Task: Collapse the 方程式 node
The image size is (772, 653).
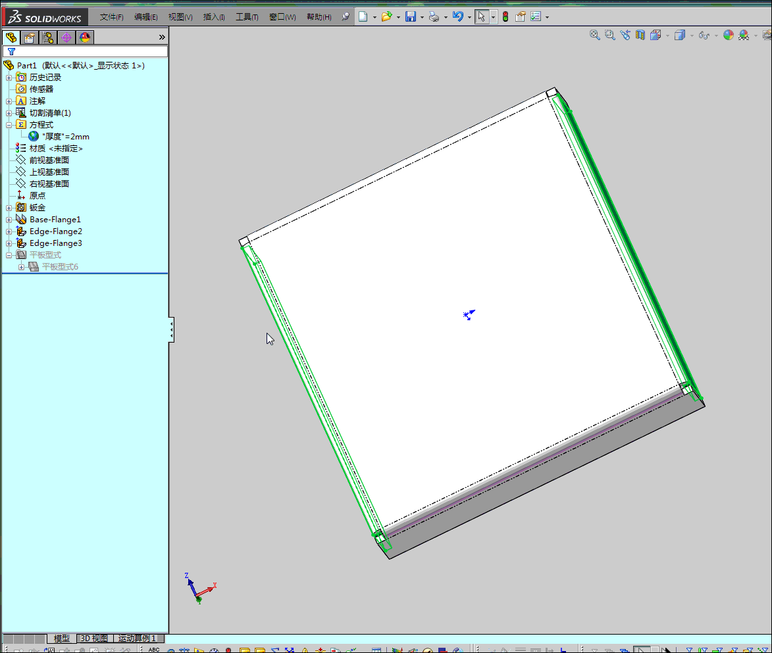Action: tap(9, 125)
